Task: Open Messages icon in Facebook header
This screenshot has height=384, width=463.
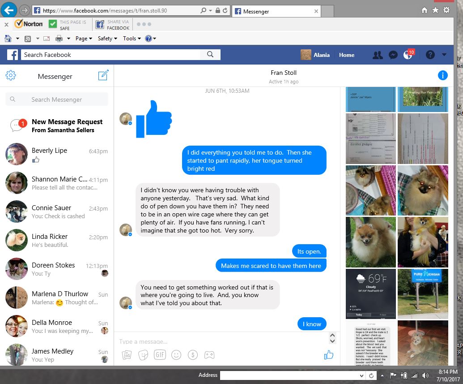Action: pos(393,55)
